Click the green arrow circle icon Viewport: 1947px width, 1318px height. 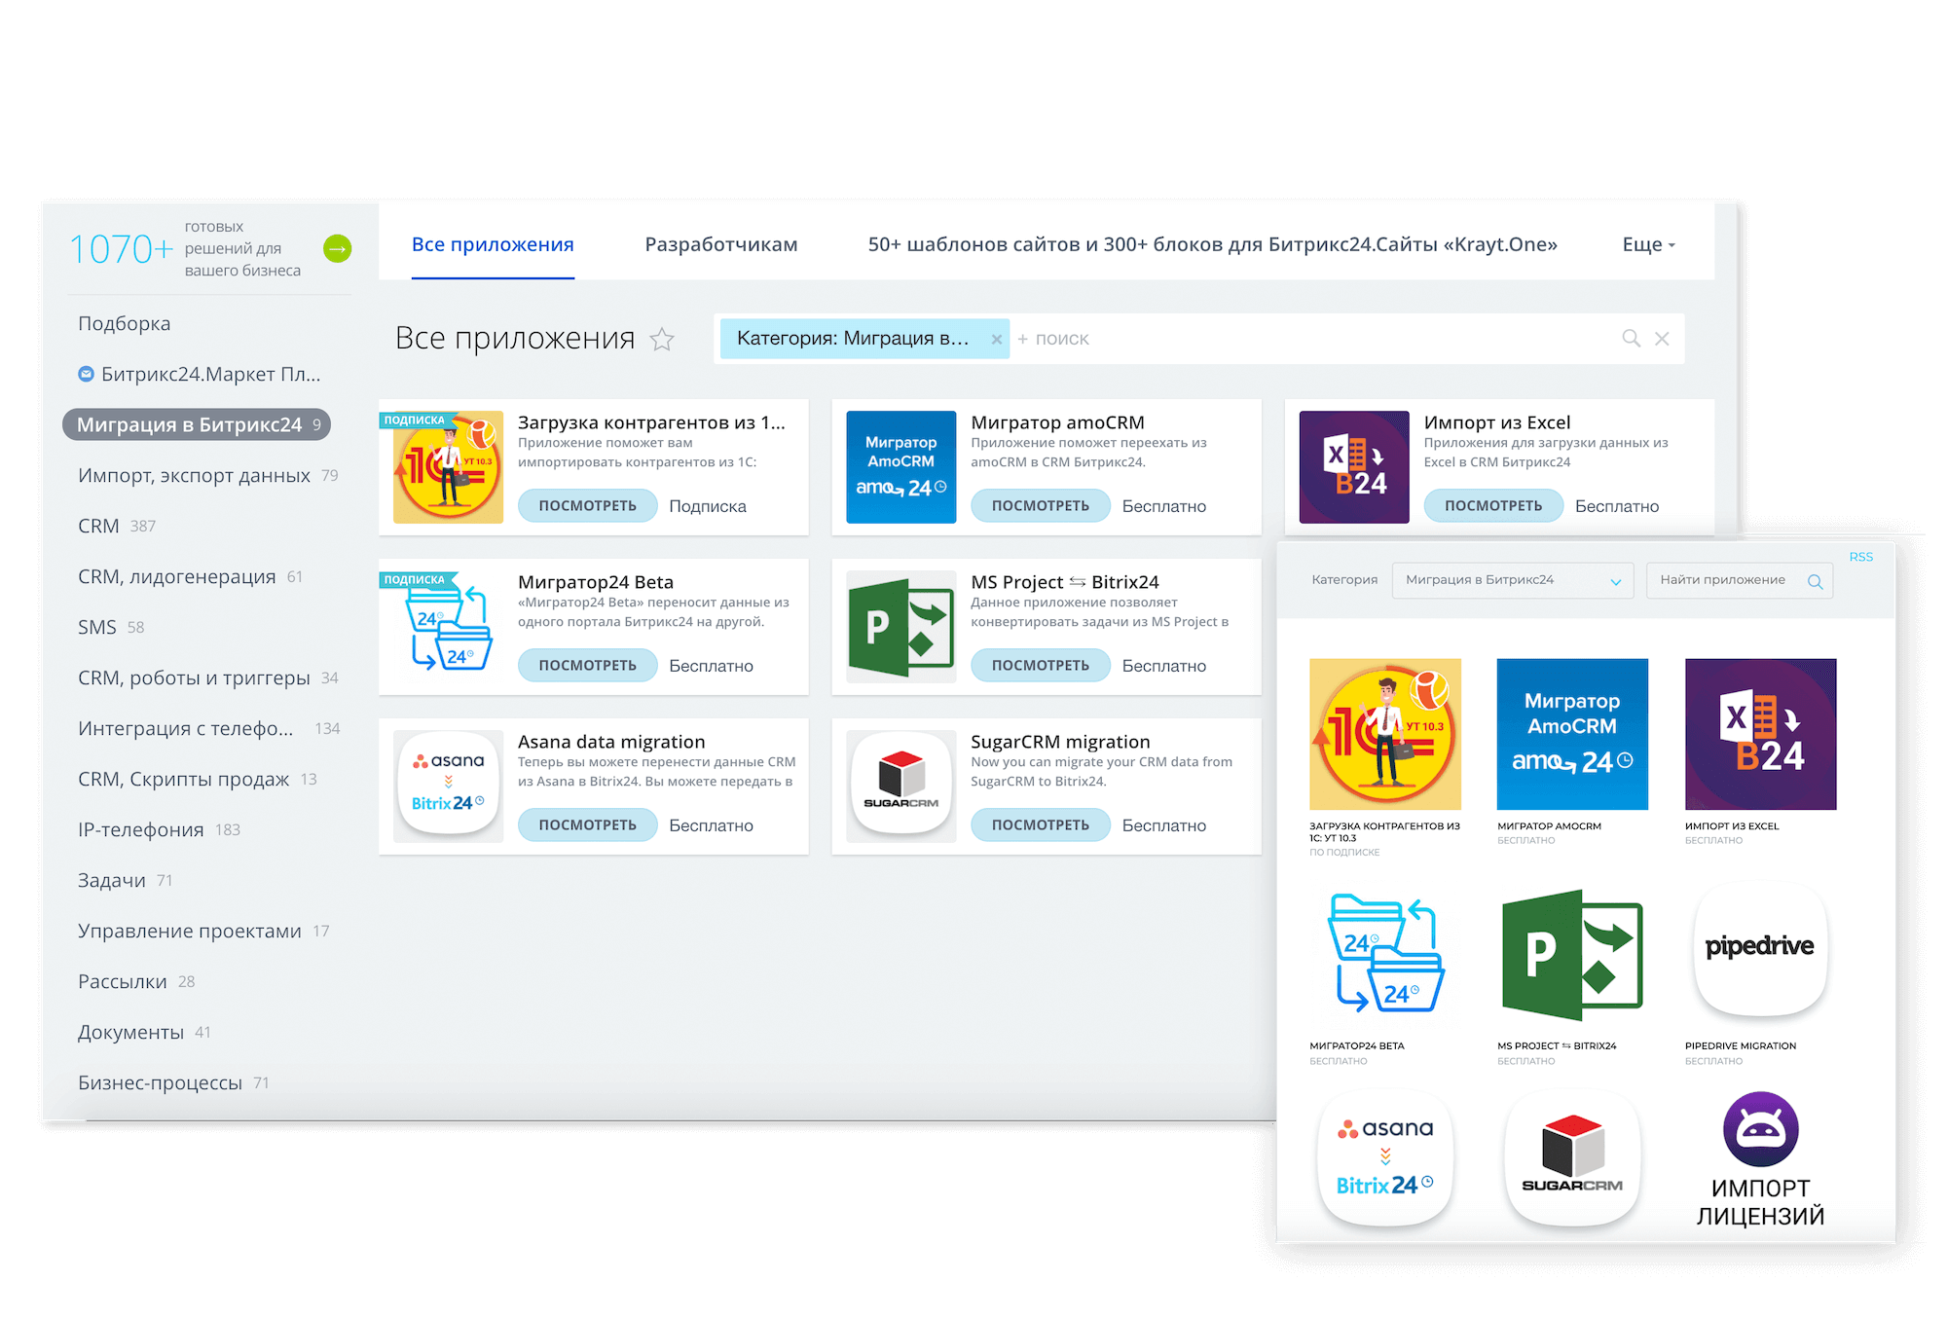337,249
